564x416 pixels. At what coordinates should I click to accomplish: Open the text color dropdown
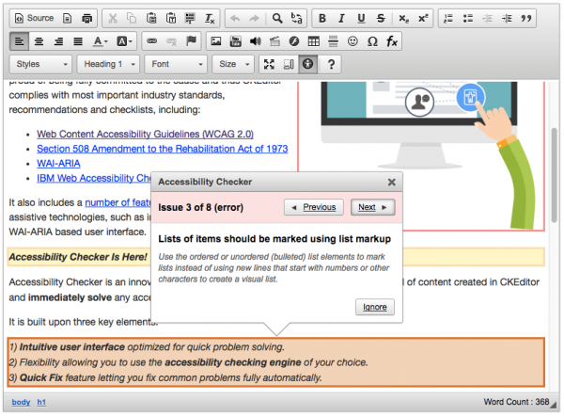(x=100, y=41)
